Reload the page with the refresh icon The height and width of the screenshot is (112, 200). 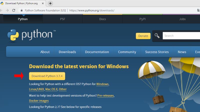tap(14, 10)
